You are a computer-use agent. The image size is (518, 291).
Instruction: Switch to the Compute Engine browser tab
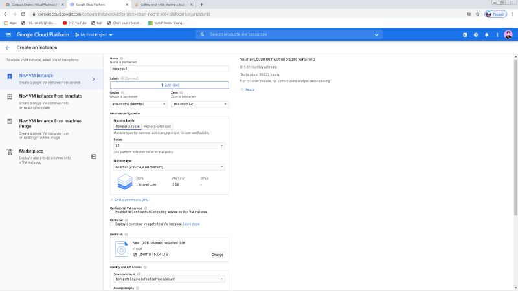pos(34,5)
